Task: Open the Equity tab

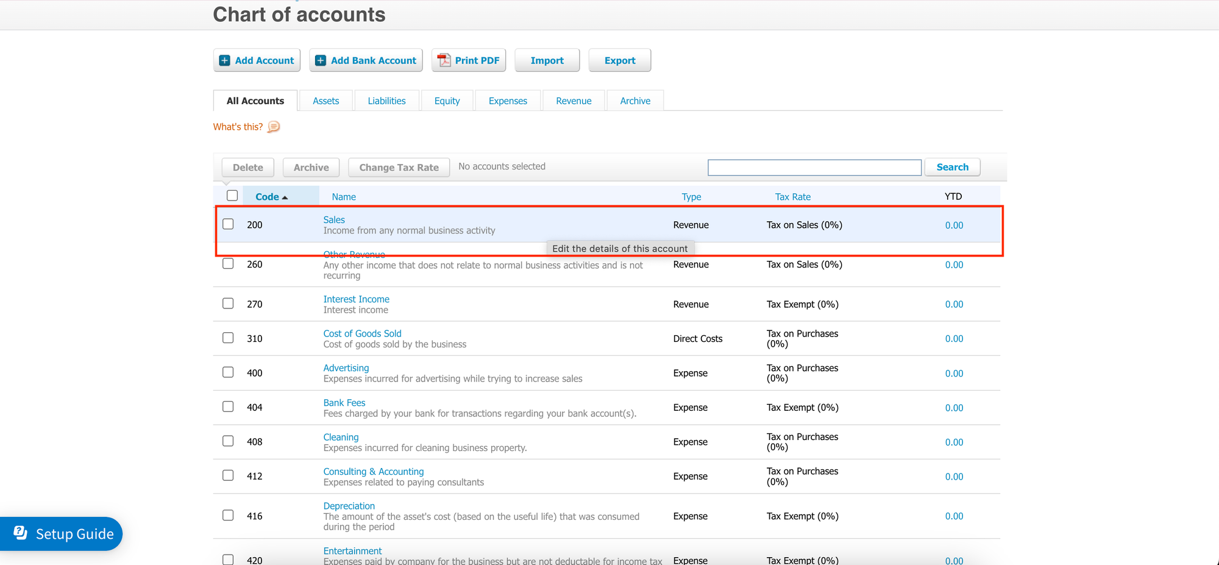Action: click(447, 101)
